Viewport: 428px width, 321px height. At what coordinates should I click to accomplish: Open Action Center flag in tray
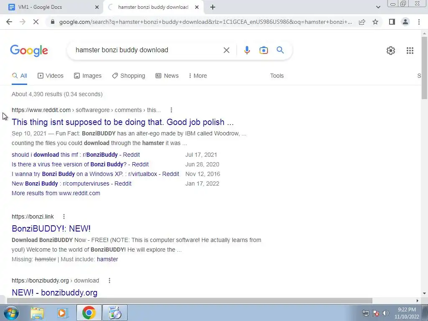[376, 313]
